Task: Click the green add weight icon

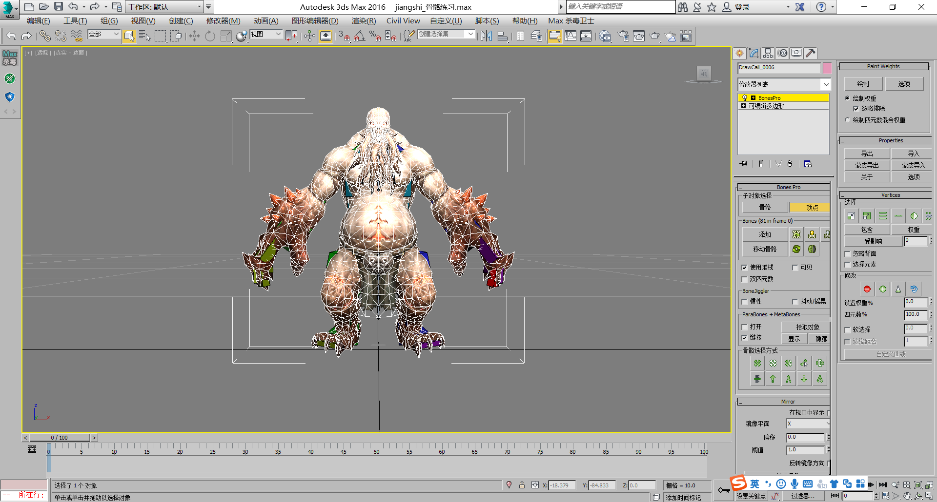Action: pos(882,289)
